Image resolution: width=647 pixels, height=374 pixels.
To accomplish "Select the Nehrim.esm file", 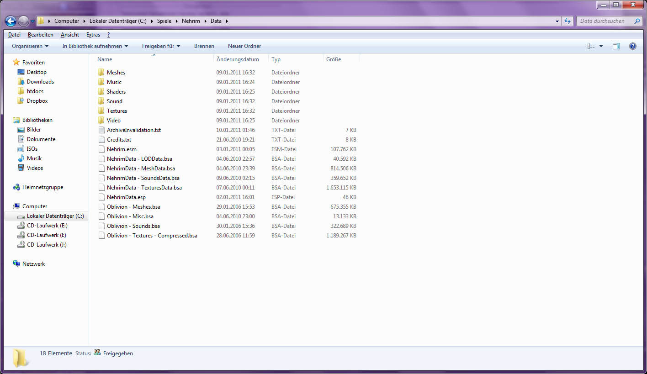I will pos(121,149).
